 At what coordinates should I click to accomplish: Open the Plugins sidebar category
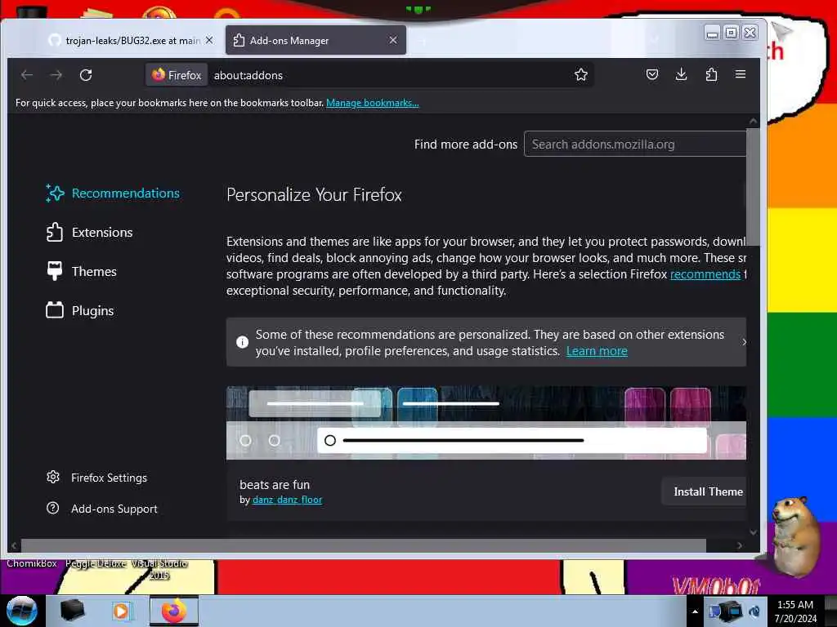point(80,311)
